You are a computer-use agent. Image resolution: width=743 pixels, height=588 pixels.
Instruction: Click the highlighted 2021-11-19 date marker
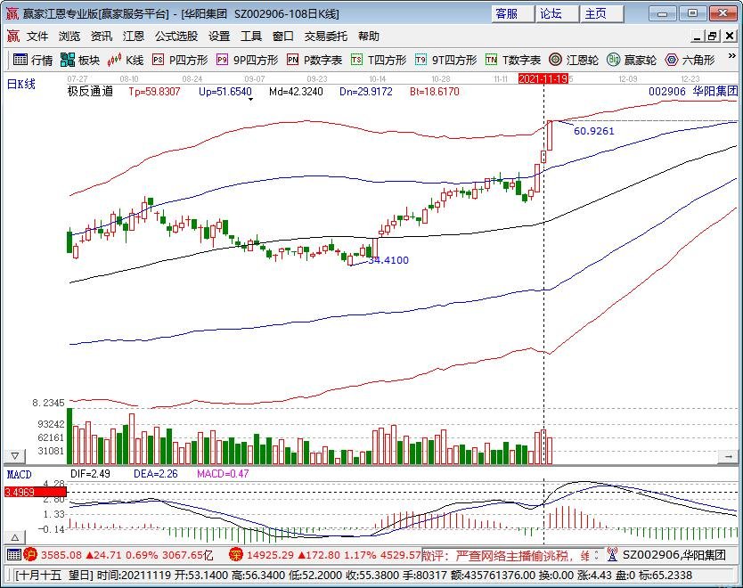[543, 78]
